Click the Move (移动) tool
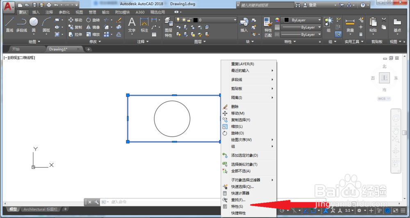Viewport: 410px width, 218px height. point(75,20)
